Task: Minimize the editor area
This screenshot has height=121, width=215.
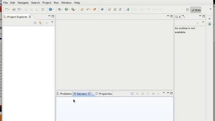Action: coord(168,16)
